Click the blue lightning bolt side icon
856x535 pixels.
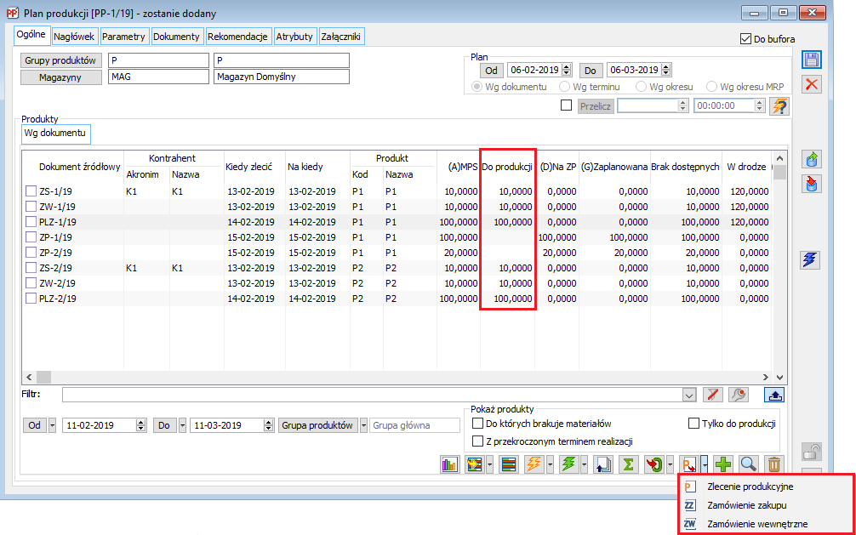pyautogui.click(x=812, y=260)
